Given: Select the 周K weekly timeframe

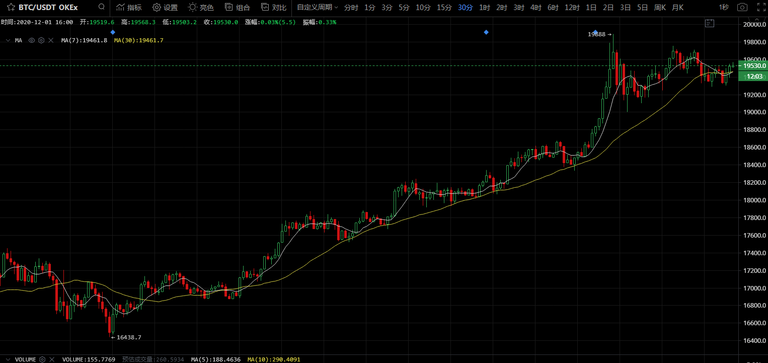Looking at the screenshot, I should 660,8.
